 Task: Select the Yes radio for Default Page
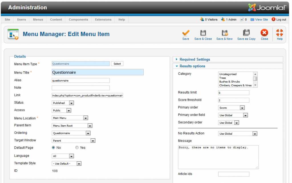click(77, 147)
